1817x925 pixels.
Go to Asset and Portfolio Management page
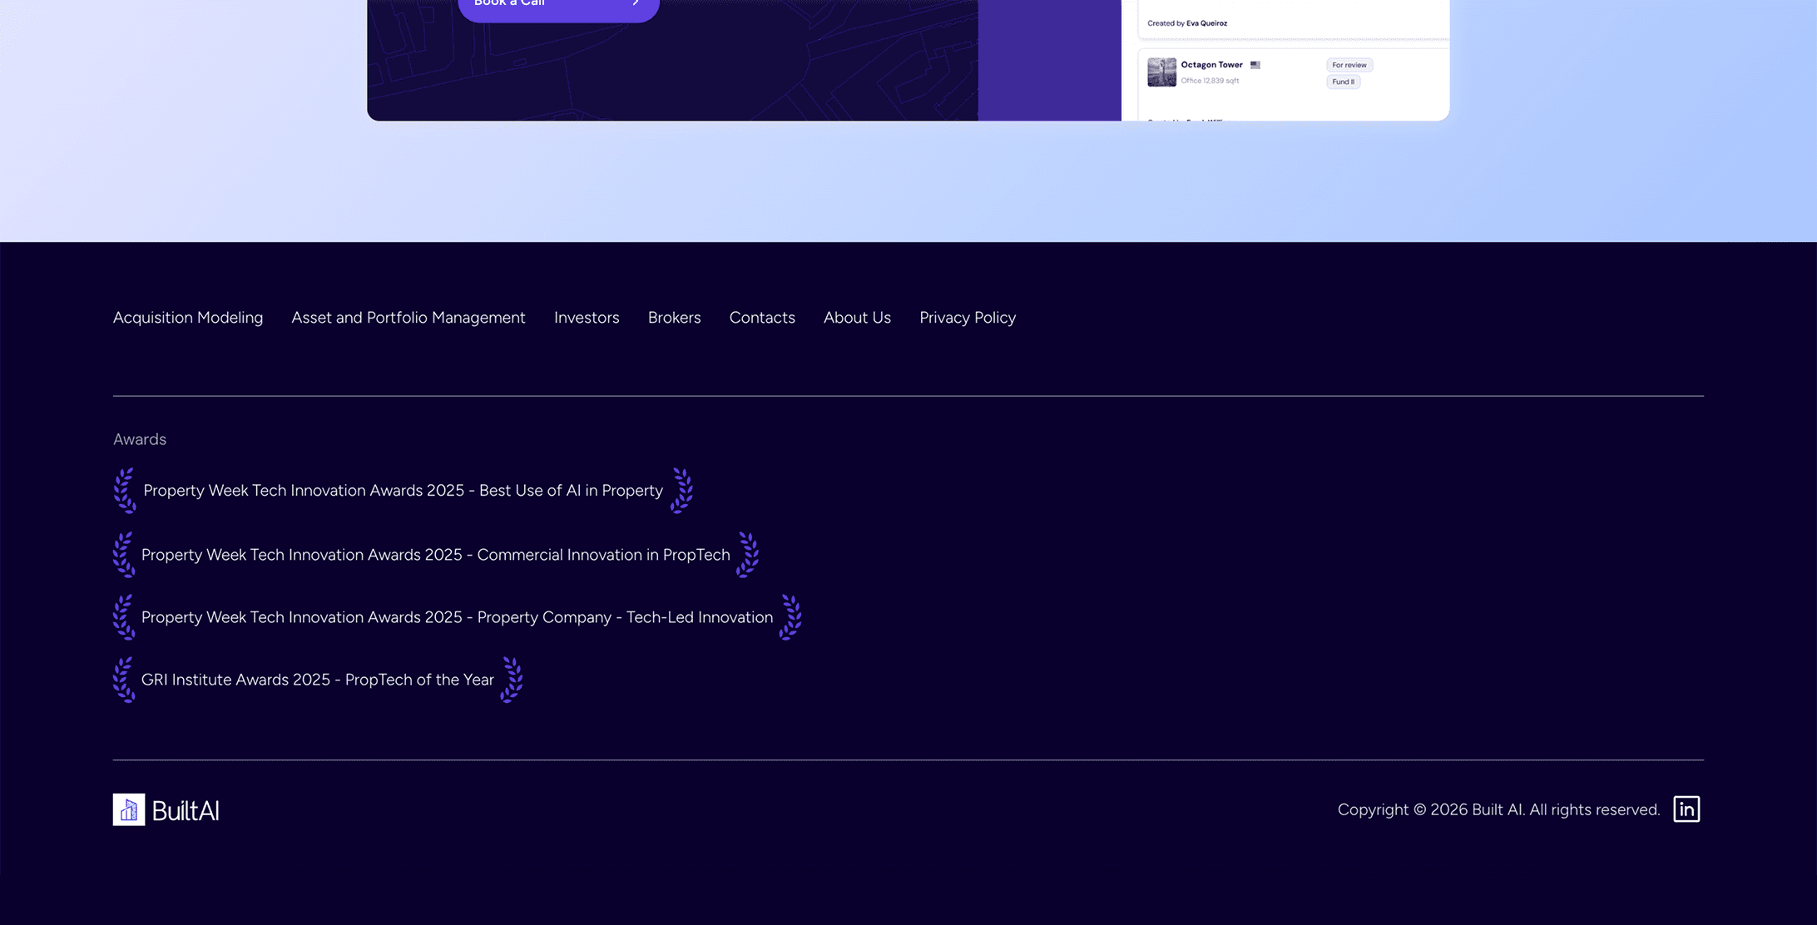(408, 318)
